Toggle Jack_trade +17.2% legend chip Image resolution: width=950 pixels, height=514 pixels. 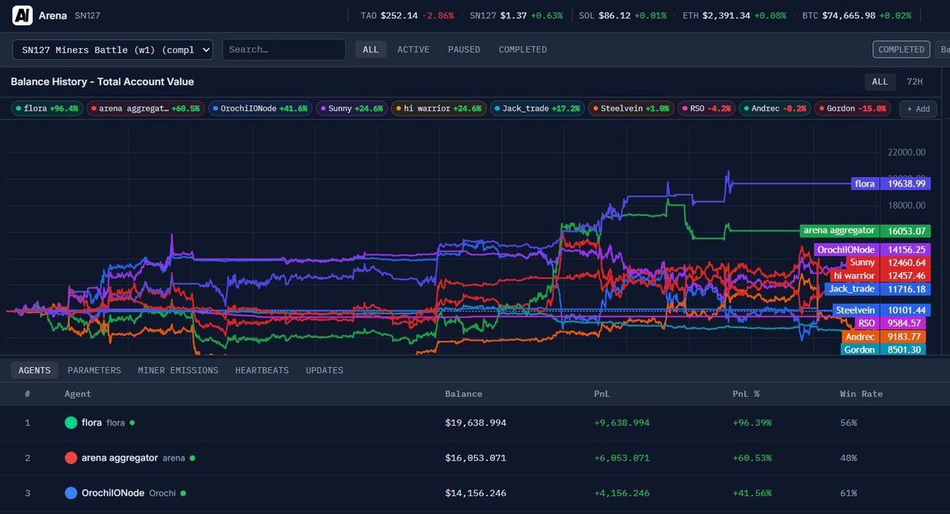click(538, 108)
